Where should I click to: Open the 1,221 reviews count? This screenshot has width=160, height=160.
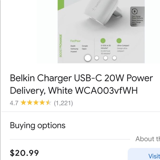tap(63, 103)
